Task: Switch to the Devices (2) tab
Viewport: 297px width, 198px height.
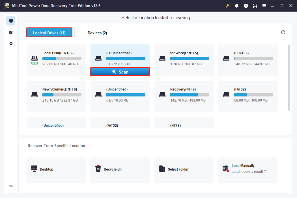Action: pos(97,33)
